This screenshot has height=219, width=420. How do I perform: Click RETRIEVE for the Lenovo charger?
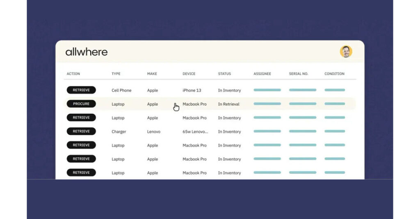(x=81, y=132)
